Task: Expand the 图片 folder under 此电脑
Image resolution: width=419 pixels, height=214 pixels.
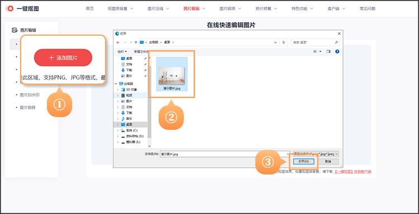Action: click(x=118, y=101)
